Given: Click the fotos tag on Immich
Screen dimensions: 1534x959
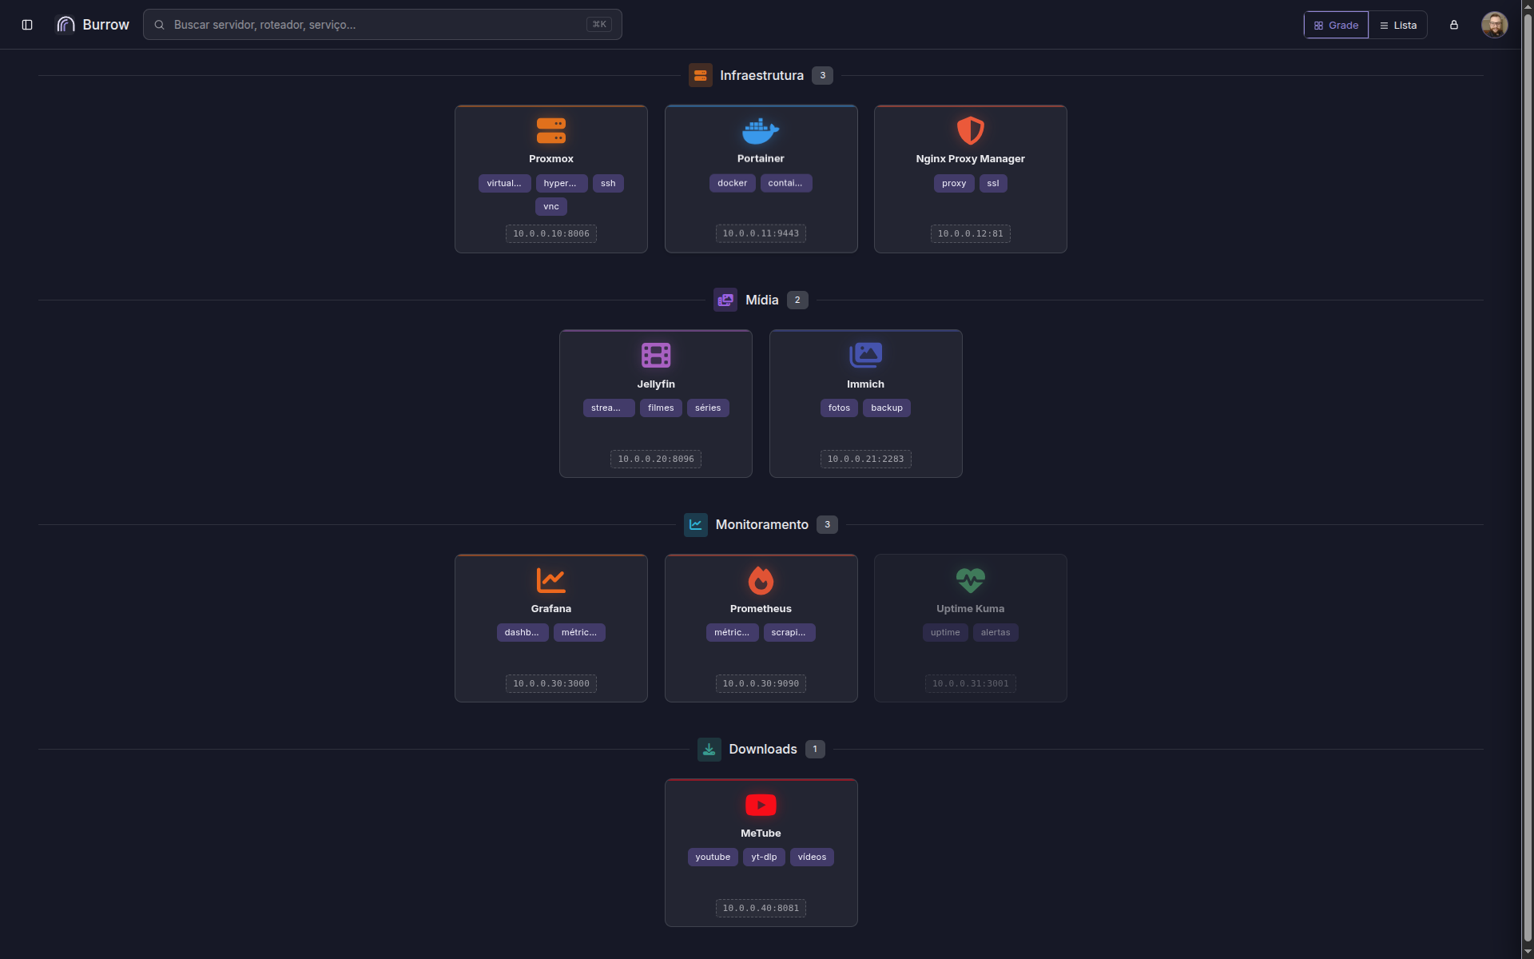Looking at the screenshot, I should [x=839, y=408].
